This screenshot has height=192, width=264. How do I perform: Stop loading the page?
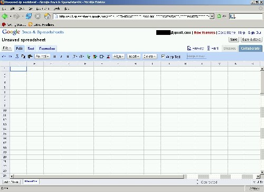pos(37,16)
